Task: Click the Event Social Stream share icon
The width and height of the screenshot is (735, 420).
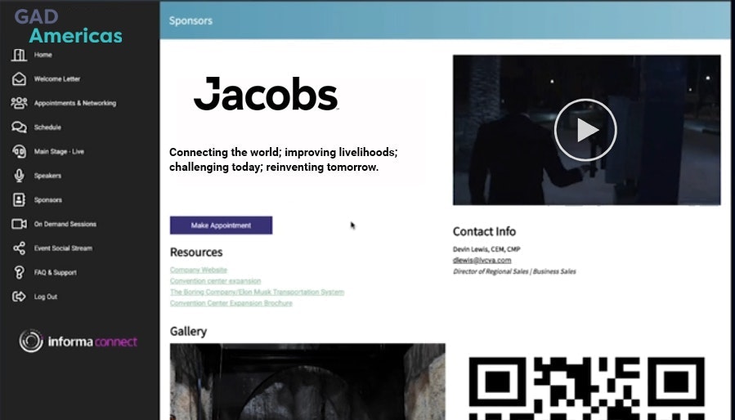Action: pos(19,248)
